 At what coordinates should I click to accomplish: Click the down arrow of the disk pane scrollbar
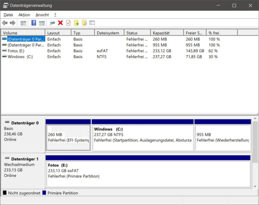coord(255,186)
